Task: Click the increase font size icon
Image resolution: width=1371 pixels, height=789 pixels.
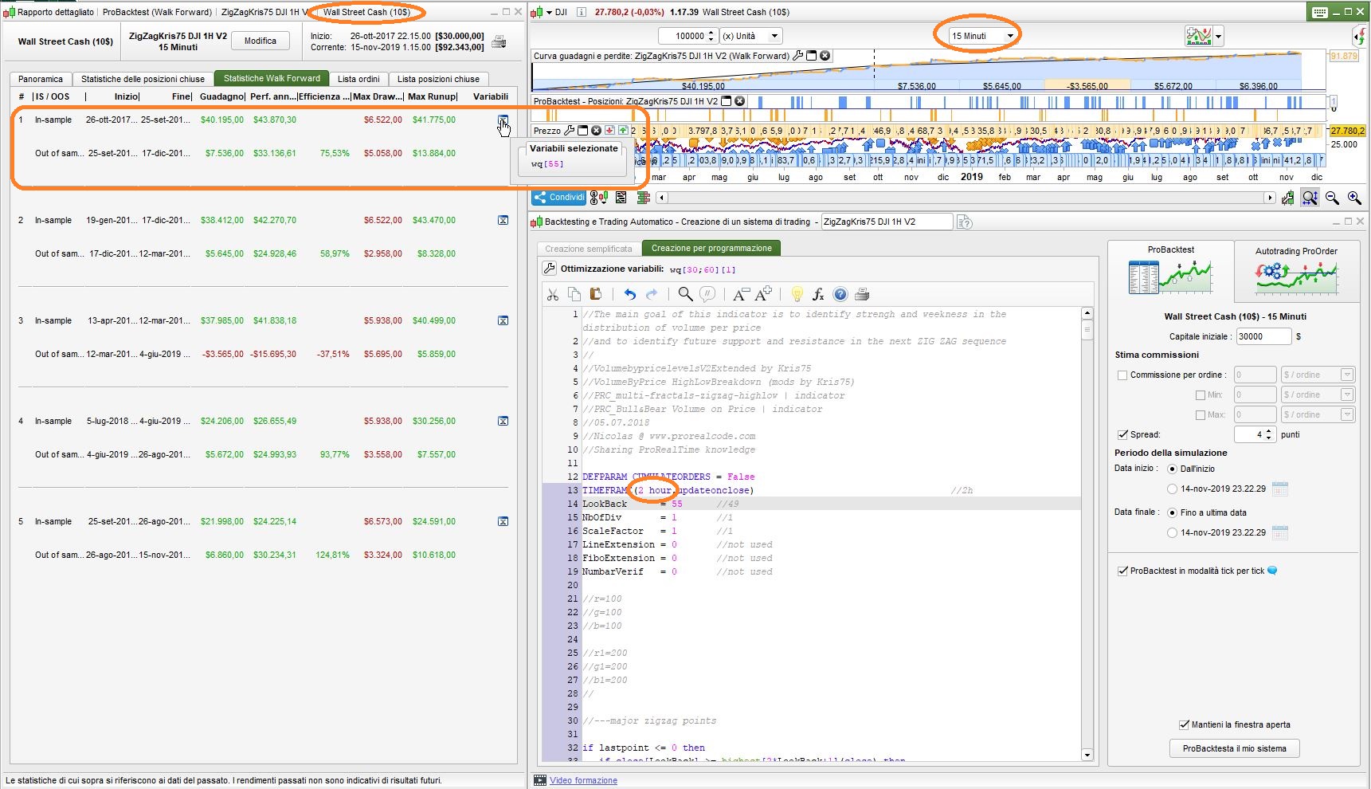Action: click(762, 294)
